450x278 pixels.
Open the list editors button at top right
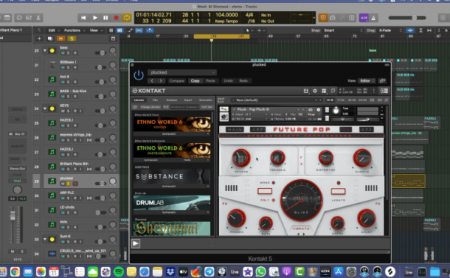pyautogui.click(x=443, y=18)
